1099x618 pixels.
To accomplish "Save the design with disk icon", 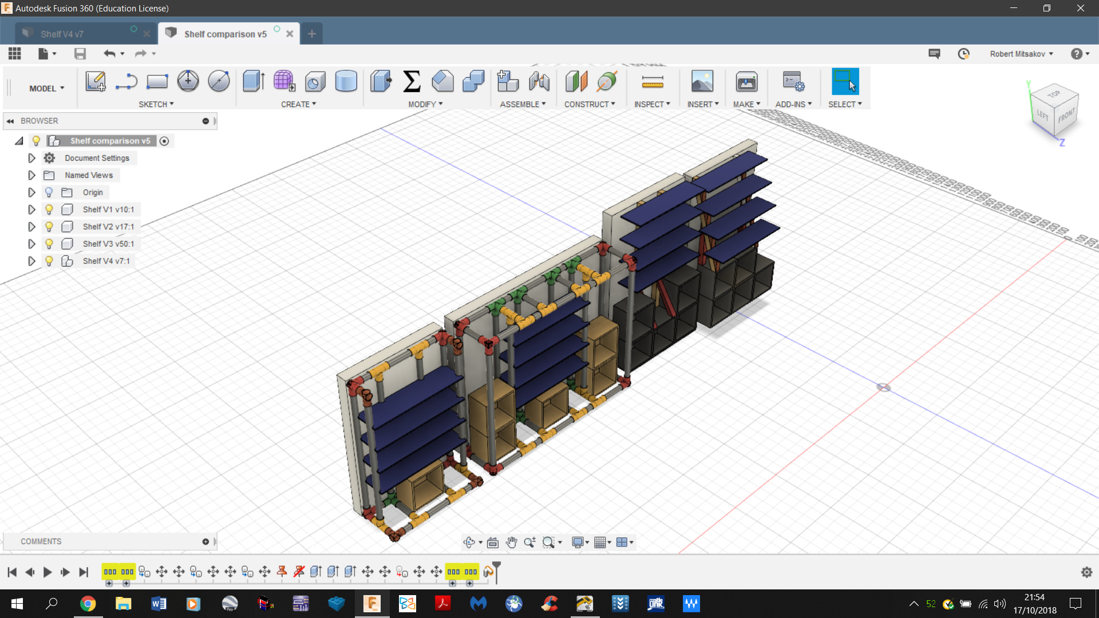I will coord(80,54).
